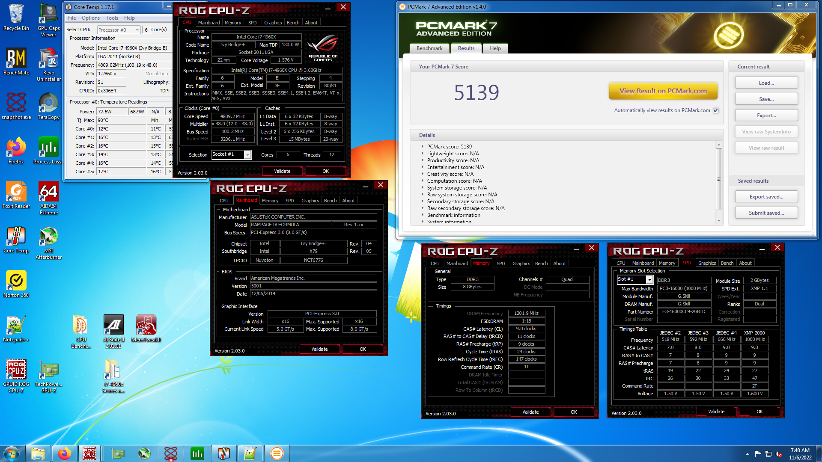Open Graphics tab in Memory CPU-Z window
The image size is (822, 462).
click(x=521, y=264)
